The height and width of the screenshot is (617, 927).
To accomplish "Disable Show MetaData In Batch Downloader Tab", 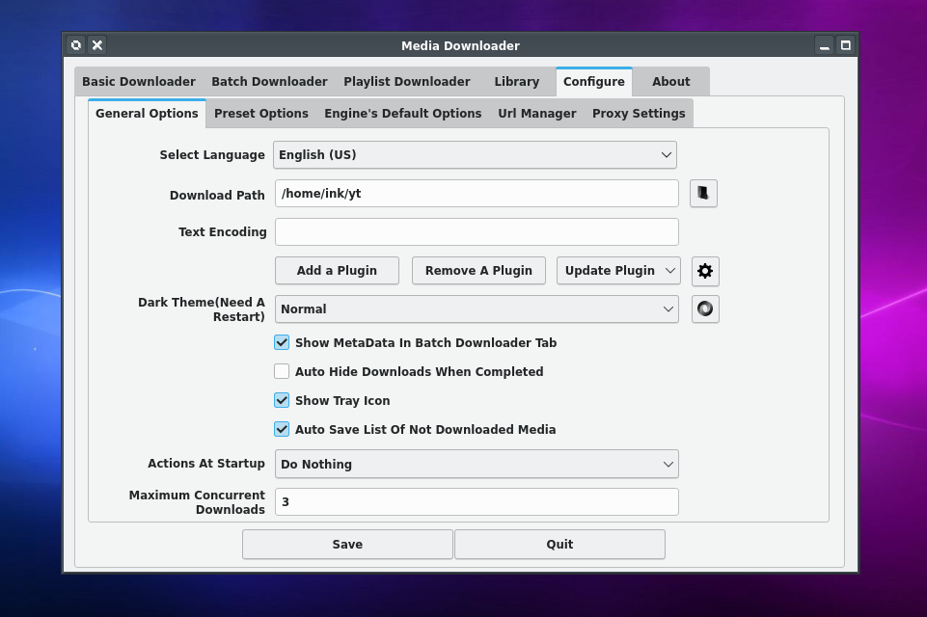I will [282, 343].
